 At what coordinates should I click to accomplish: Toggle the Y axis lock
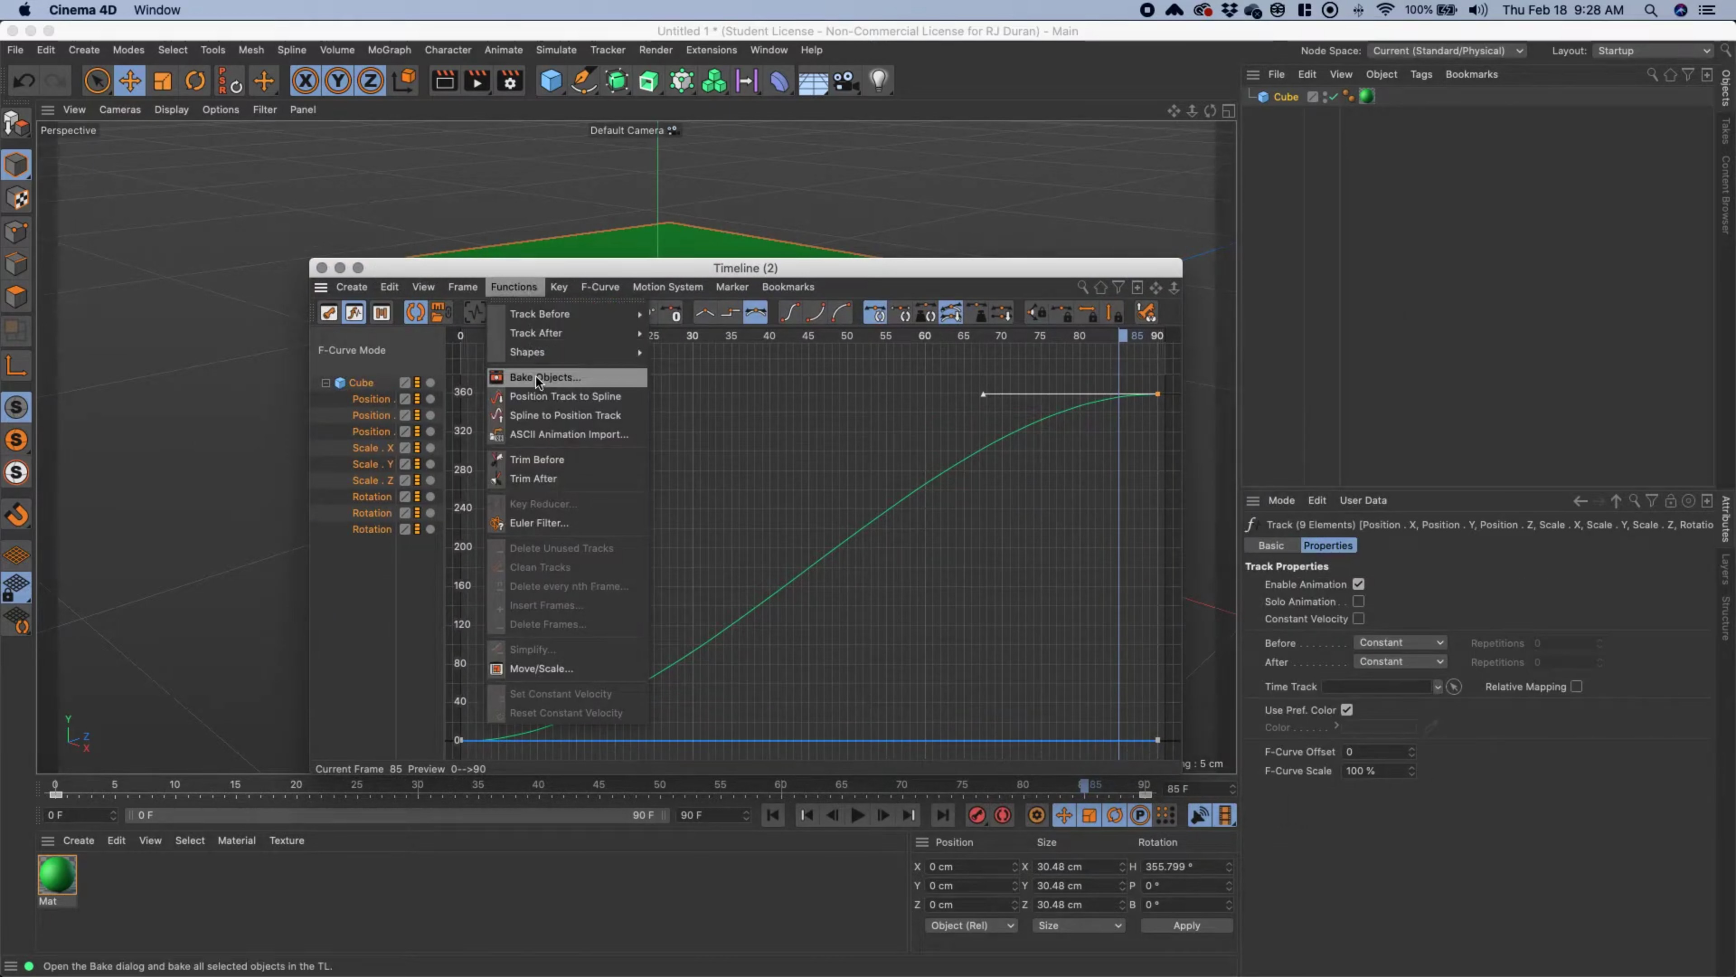pyautogui.click(x=338, y=81)
